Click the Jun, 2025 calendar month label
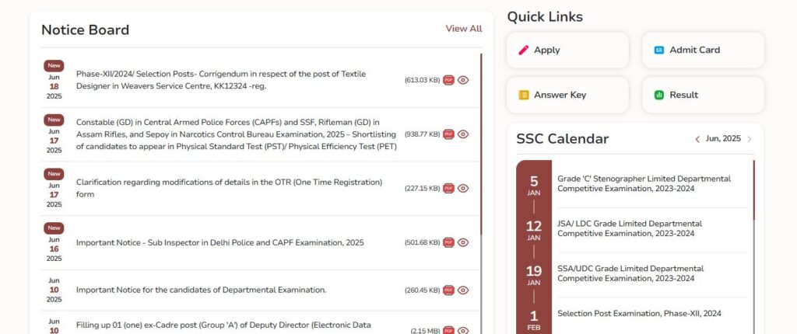 pos(723,138)
